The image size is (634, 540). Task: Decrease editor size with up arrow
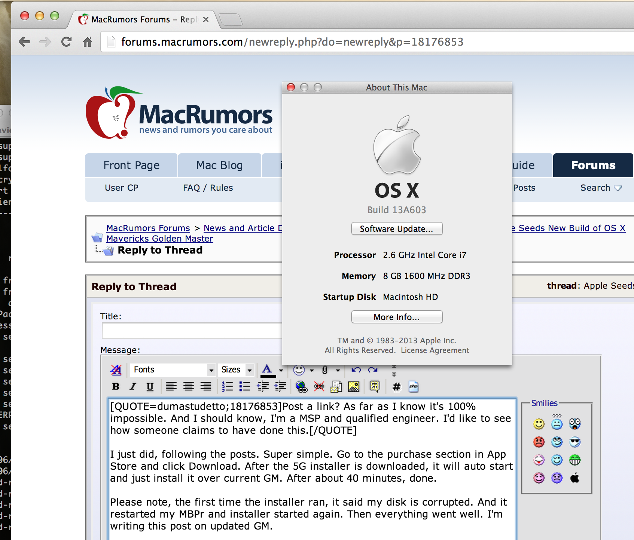point(394,366)
